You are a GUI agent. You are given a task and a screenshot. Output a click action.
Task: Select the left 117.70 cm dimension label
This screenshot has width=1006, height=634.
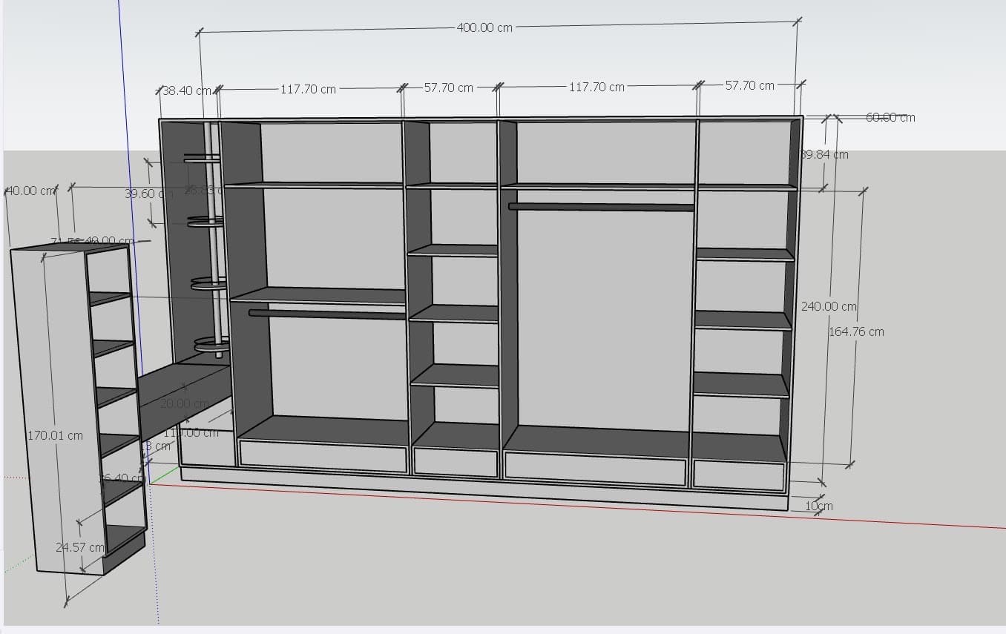tap(308, 89)
